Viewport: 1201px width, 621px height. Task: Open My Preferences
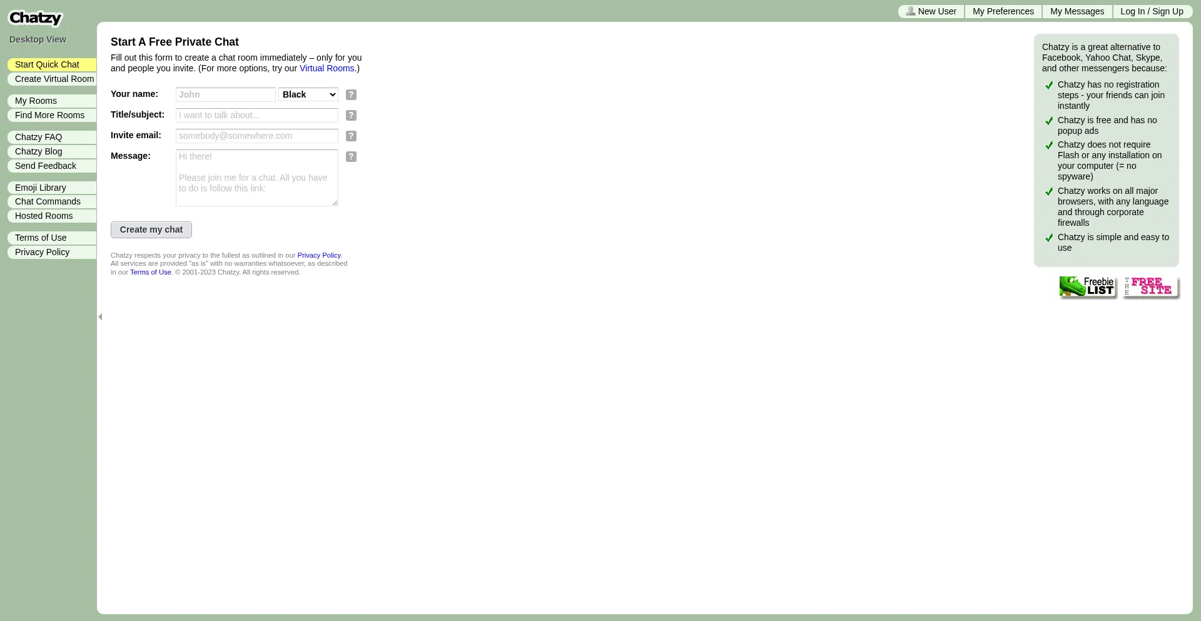point(1003,11)
